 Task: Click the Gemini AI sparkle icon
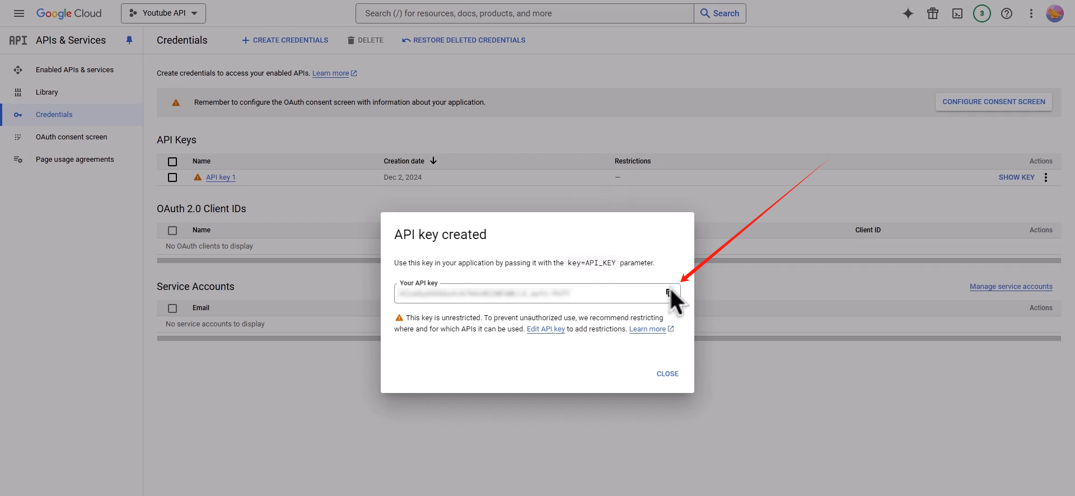click(908, 13)
